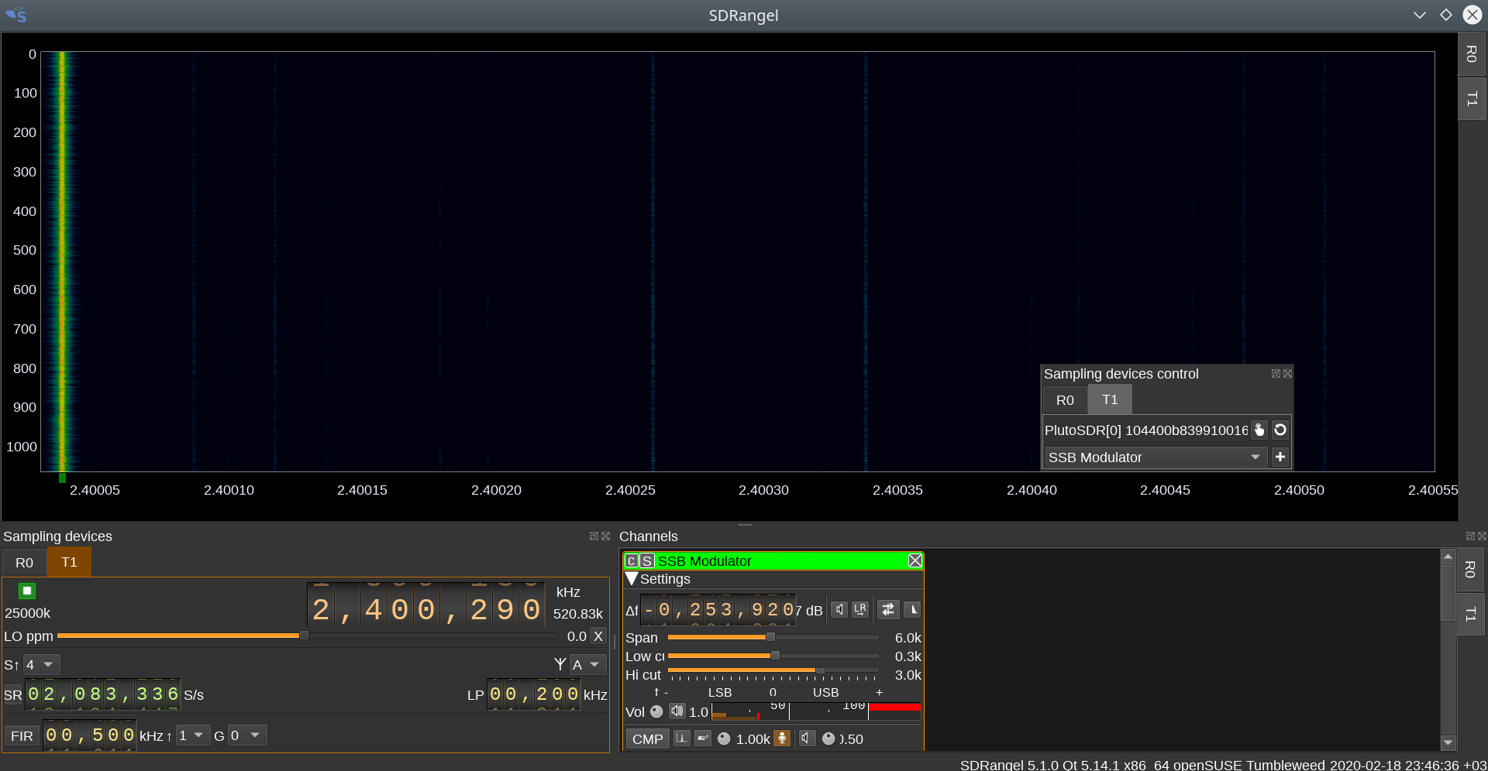Click the FIR filter button
Viewport: 1488px width, 771px height.
coord(22,735)
